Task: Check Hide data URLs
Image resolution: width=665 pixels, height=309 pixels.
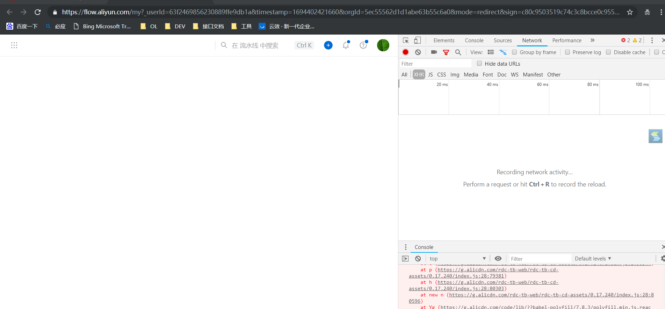Action: tap(479, 63)
